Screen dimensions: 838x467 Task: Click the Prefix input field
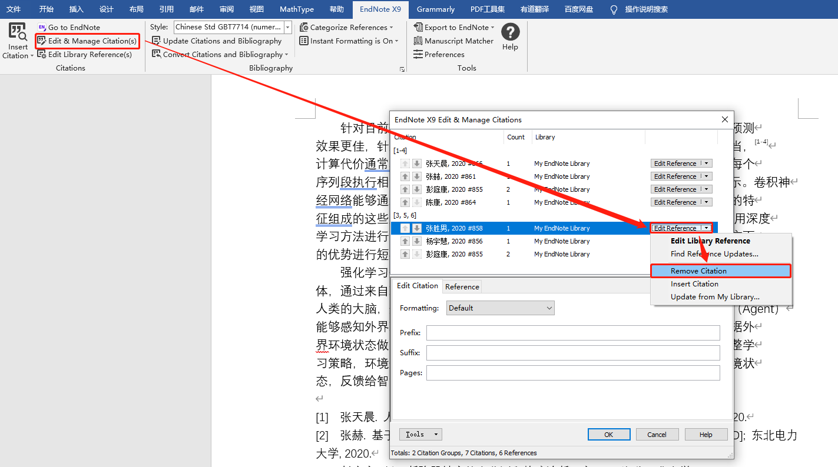coord(573,333)
